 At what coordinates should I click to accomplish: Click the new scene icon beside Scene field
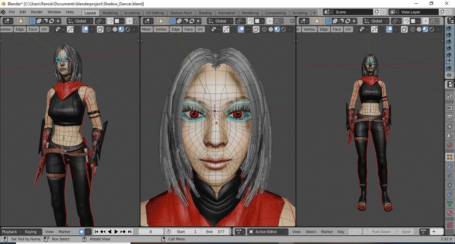[376, 12]
